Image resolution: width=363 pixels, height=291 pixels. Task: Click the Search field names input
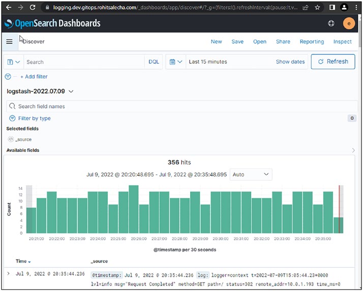181,107
